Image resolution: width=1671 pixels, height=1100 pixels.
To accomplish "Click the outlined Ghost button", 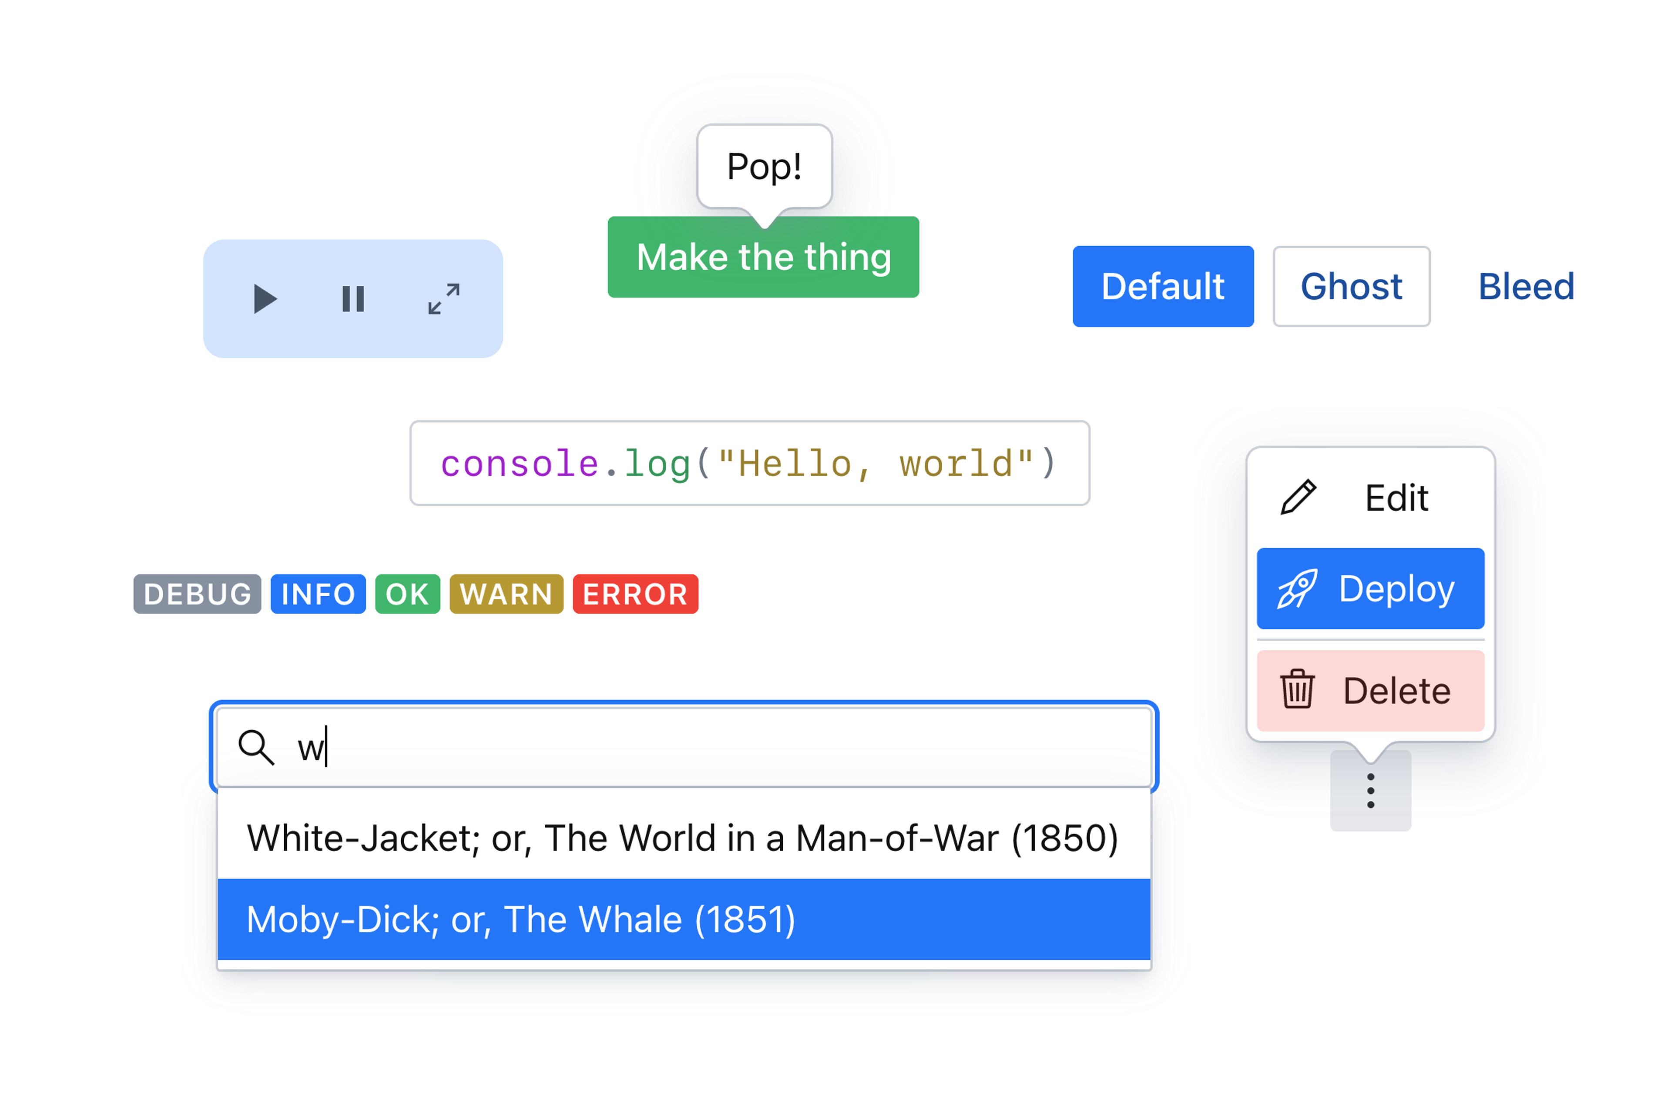I will point(1351,286).
